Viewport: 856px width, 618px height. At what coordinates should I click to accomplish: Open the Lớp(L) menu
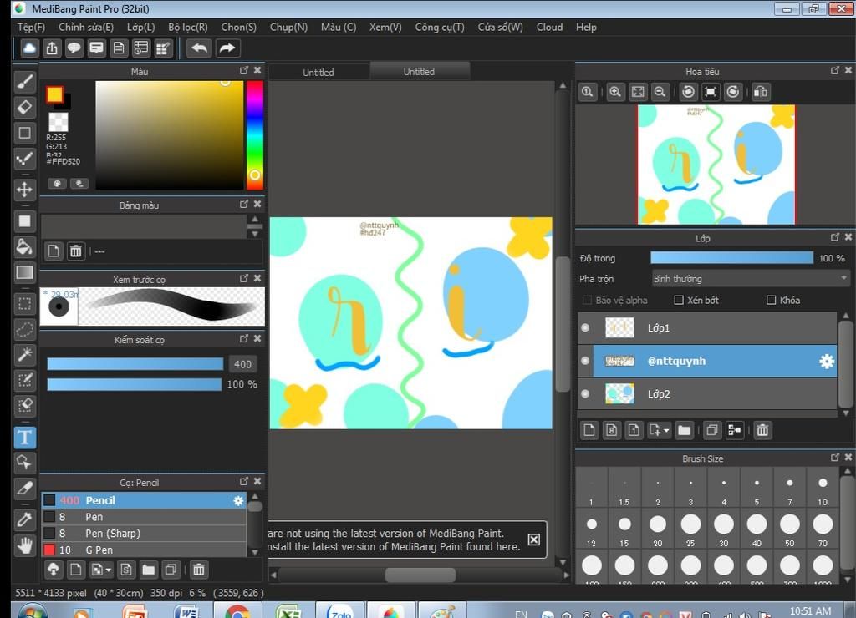point(140,27)
